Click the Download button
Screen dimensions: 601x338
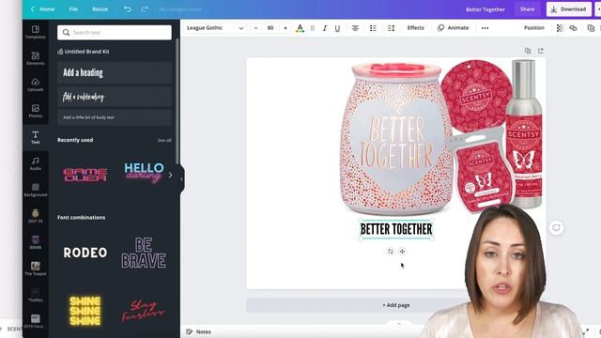click(569, 9)
